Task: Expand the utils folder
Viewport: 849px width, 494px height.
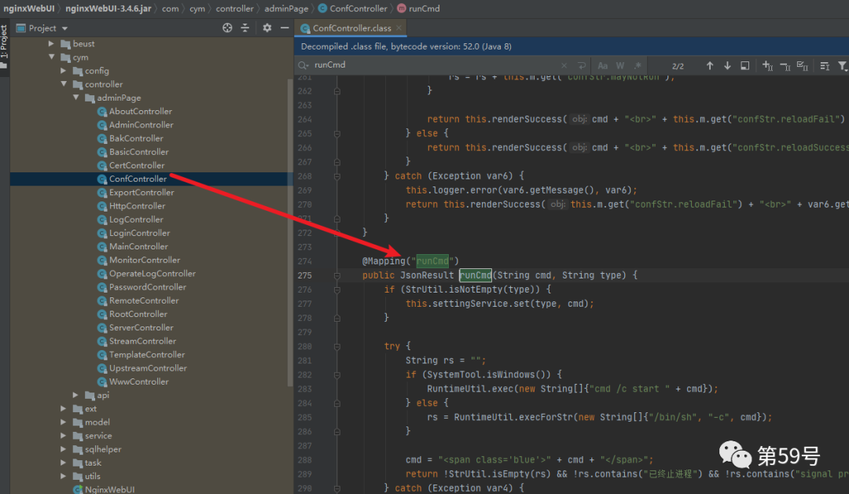Action: pyautogui.click(x=64, y=476)
